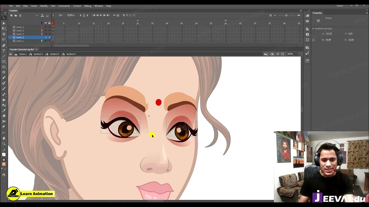Viewport: 369px width, 207px height.
Task: Select the Text tool
Action: 4,51
